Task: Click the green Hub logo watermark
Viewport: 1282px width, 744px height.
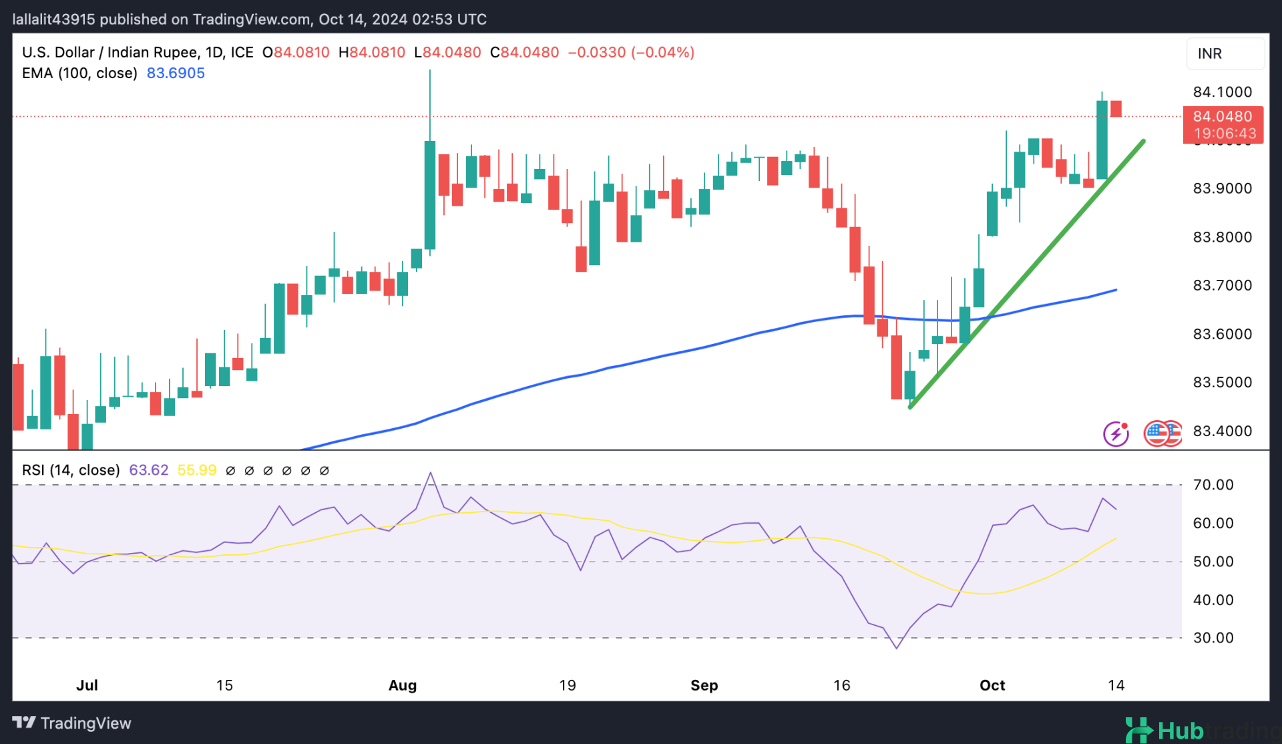Action: click(x=1164, y=731)
